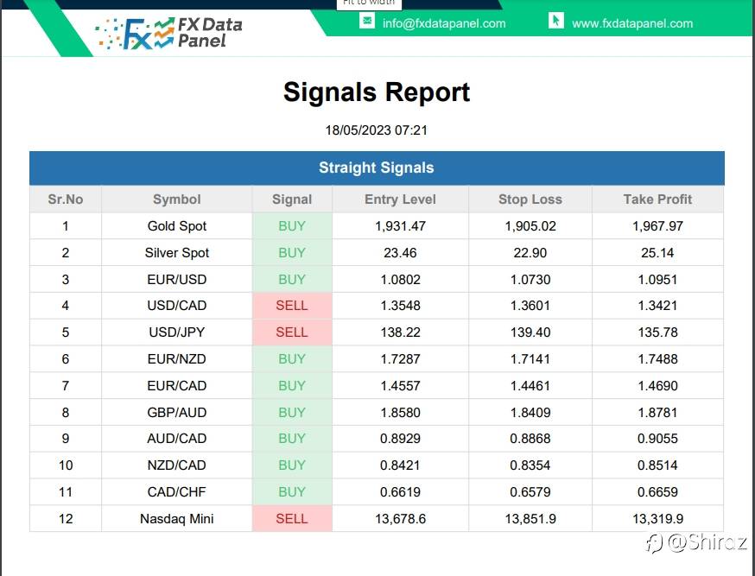Open the info@fxdatapanel.com email link
This screenshot has height=576, width=755.
[444, 23]
